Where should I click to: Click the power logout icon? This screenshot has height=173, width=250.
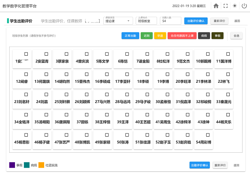pyautogui.click(x=244, y=6)
